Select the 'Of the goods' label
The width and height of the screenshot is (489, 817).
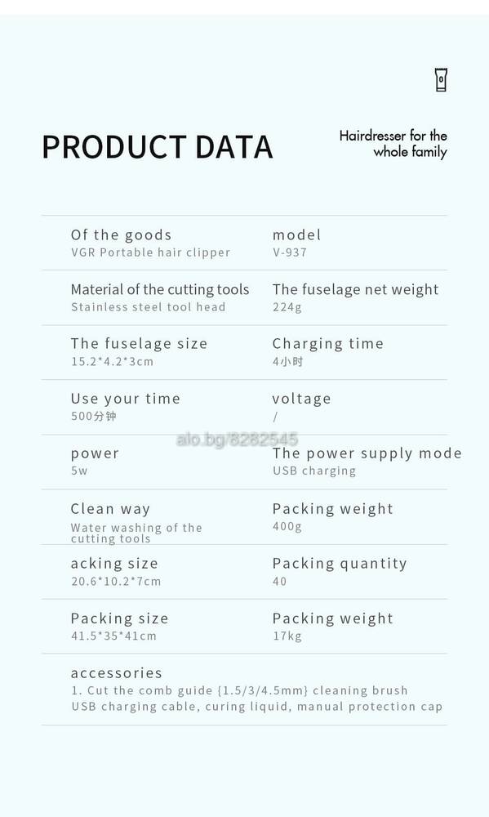[122, 235]
